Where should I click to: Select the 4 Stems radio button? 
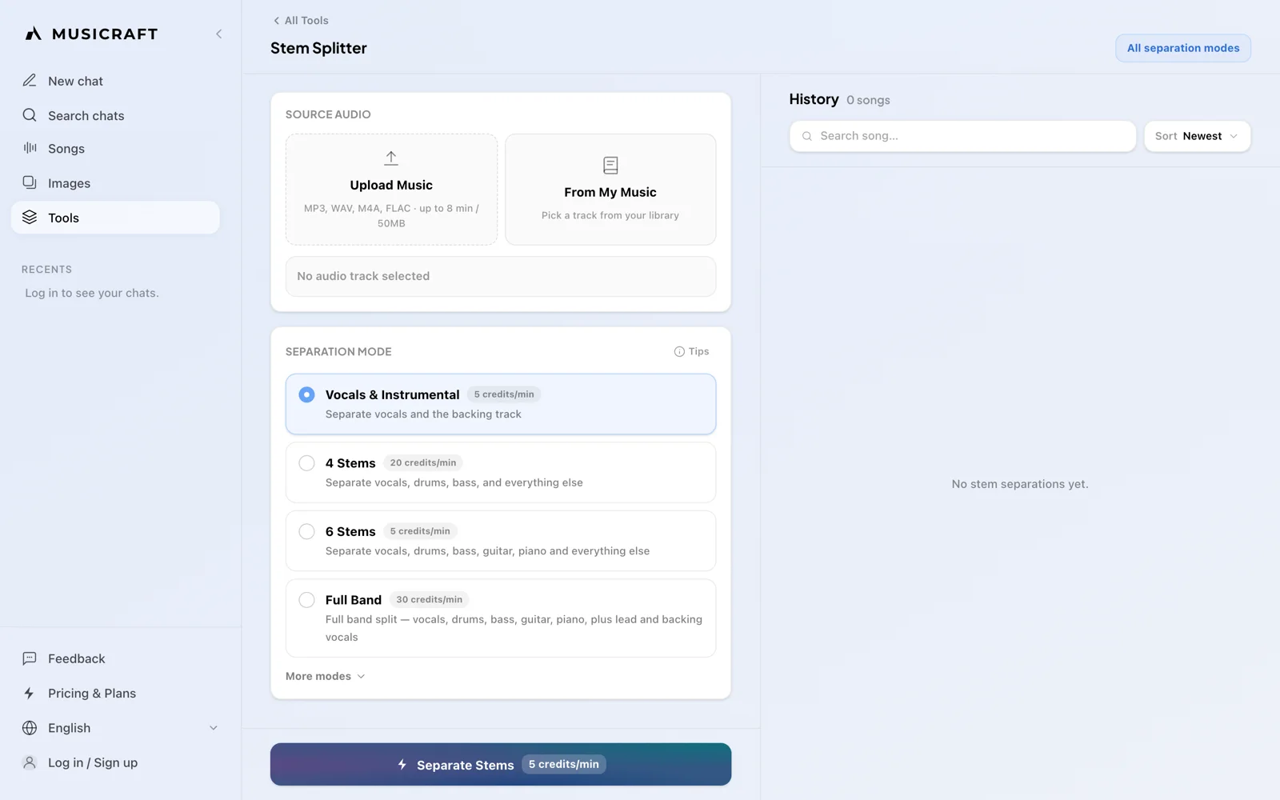click(306, 463)
